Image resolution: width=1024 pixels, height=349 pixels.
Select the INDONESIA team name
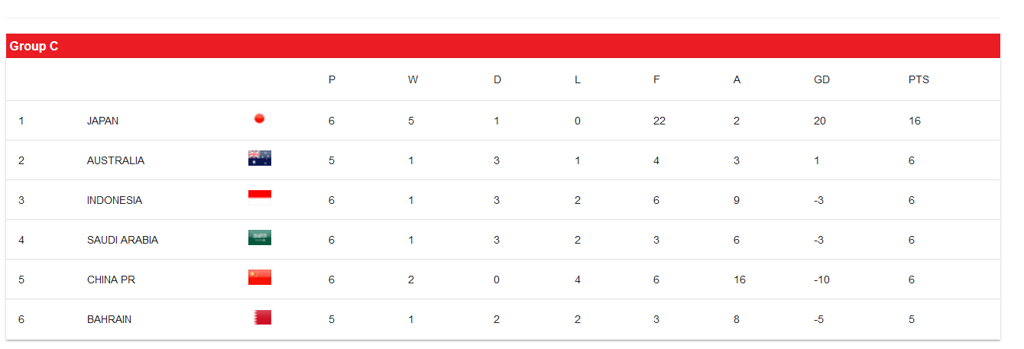point(115,200)
